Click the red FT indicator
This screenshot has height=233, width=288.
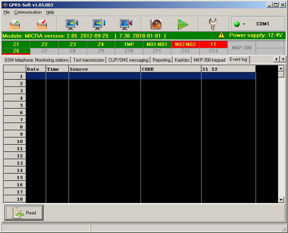[213, 44]
